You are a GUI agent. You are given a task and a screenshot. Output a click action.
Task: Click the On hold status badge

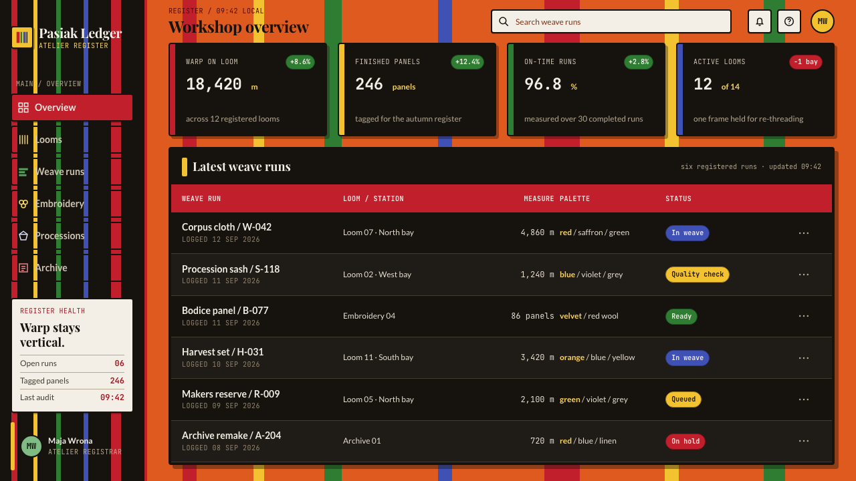685,441
